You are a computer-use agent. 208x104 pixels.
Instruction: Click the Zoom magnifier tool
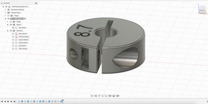(102, 96)
